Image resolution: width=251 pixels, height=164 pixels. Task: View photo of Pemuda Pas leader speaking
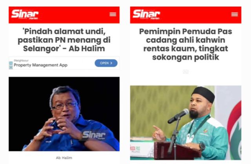[186, 123]
